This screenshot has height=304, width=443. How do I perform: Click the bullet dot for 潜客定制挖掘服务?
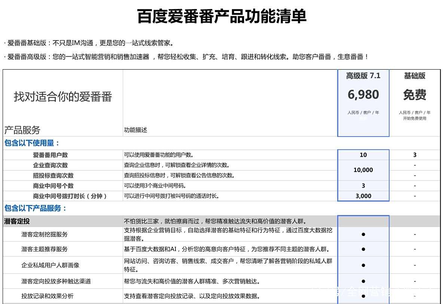click(x=363, y=234)
